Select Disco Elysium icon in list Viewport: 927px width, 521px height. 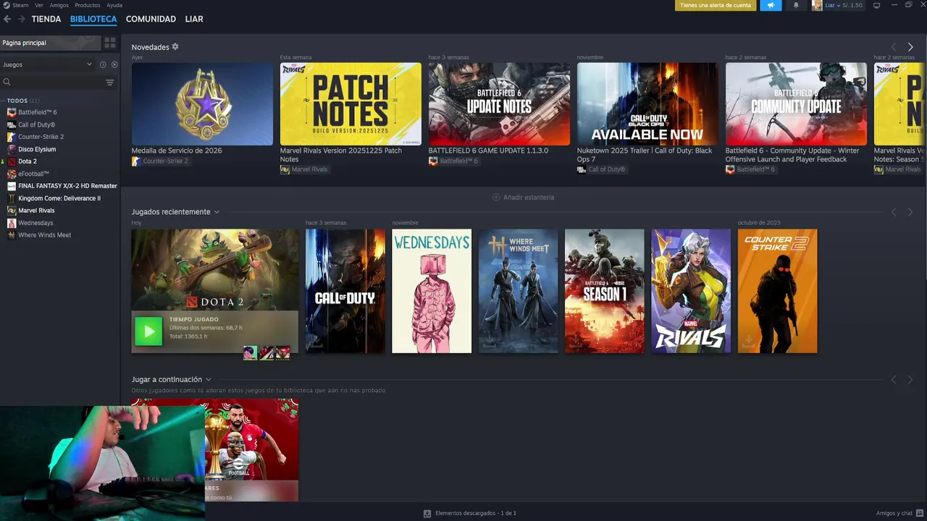click(x=12, y=149)
